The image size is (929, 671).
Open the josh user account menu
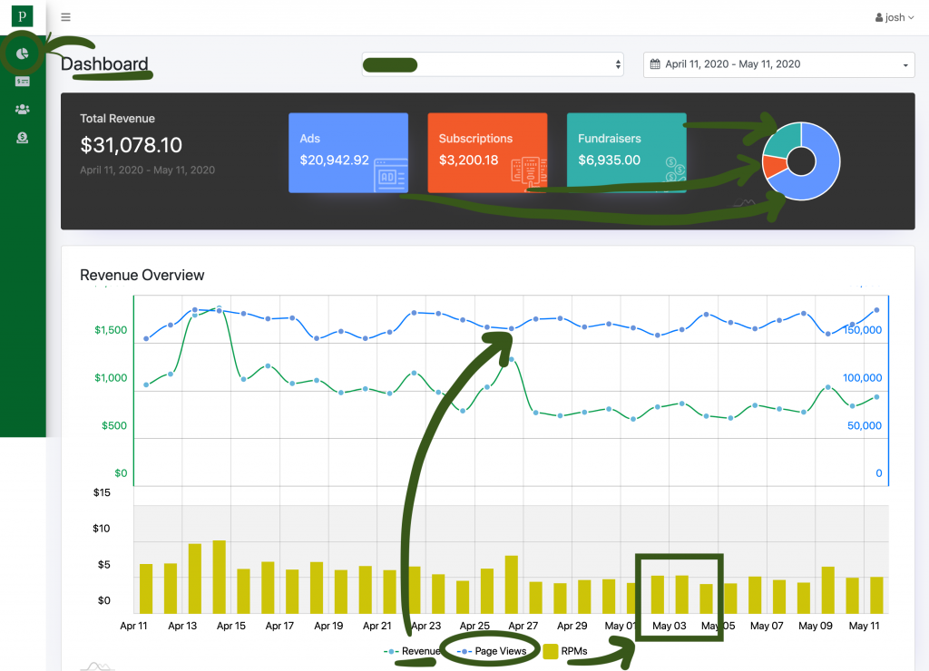pyautogui.click(x=895, y=17)
